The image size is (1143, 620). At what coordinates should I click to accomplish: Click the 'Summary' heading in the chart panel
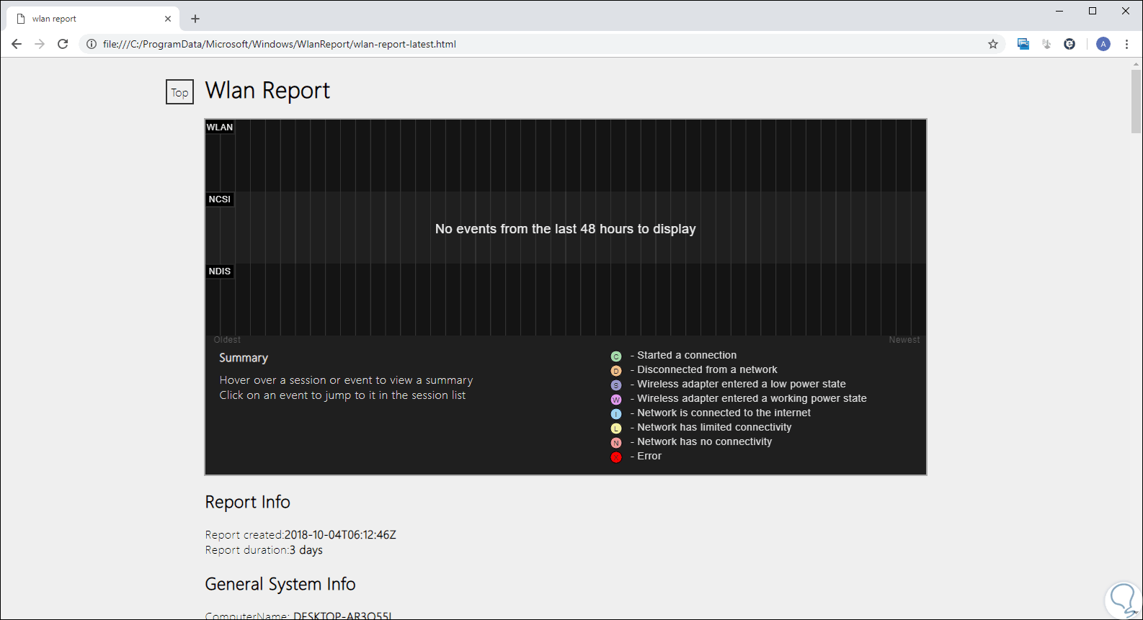[x=244, y=358]
